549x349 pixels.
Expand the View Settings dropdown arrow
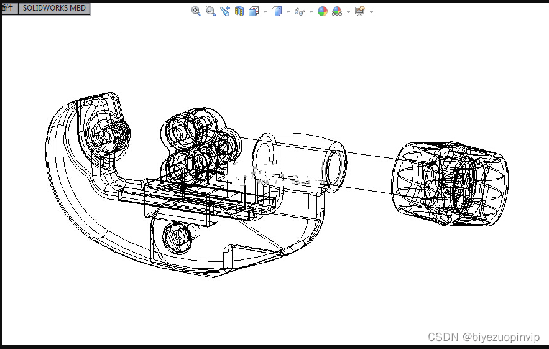[x=371, y=12]
